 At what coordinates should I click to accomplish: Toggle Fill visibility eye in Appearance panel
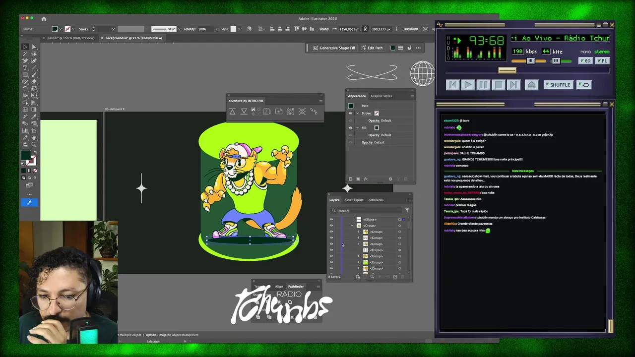pyautogui.click(x=350, y=128)
